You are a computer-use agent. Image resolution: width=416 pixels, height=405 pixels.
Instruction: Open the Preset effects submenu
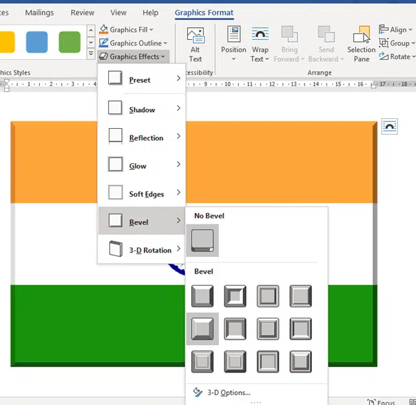click(142, 79)
